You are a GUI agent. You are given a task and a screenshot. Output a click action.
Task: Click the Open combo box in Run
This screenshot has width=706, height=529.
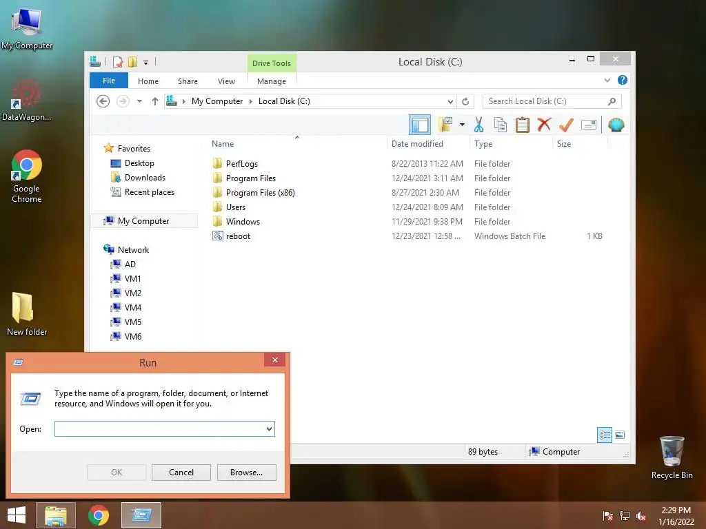coord(164,428)
